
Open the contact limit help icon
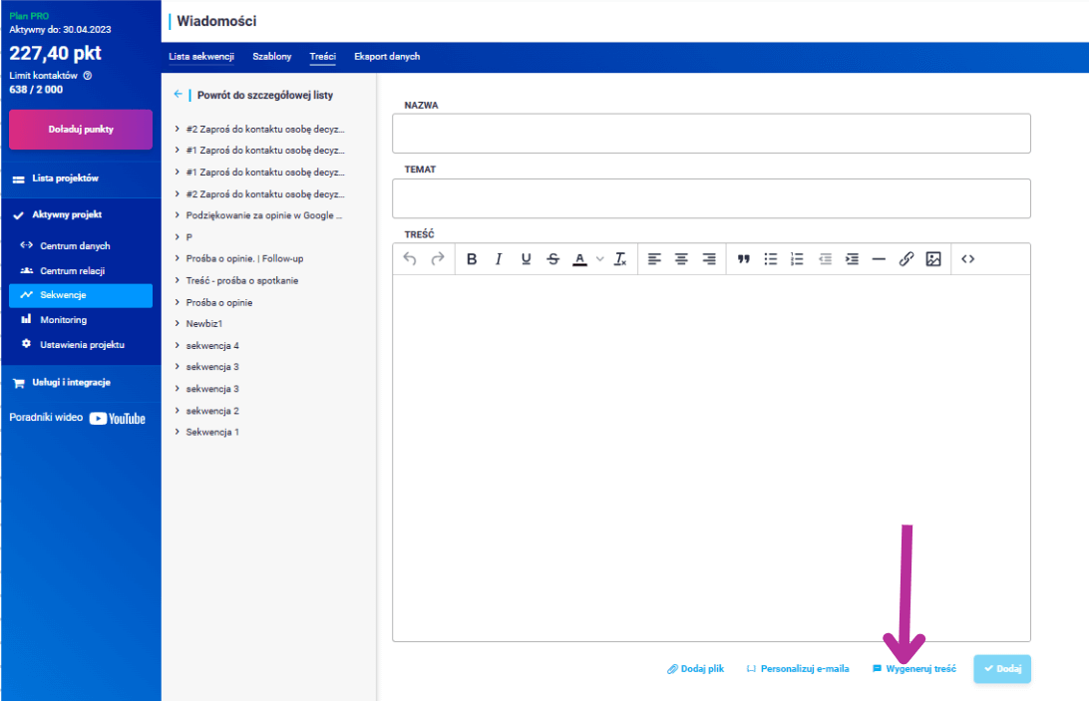click(x=88, y=76)
